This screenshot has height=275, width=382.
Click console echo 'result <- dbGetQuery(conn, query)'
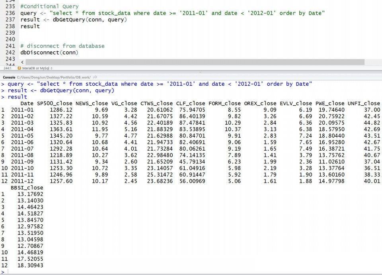tap(61, 90)
